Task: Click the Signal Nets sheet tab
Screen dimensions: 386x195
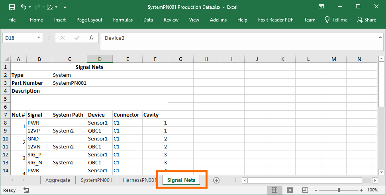Action: click(181, 180)
